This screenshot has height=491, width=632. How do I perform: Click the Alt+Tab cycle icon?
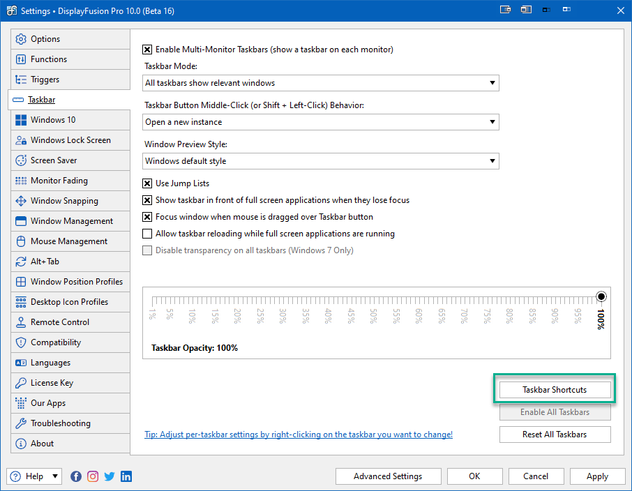coord(20,262)
